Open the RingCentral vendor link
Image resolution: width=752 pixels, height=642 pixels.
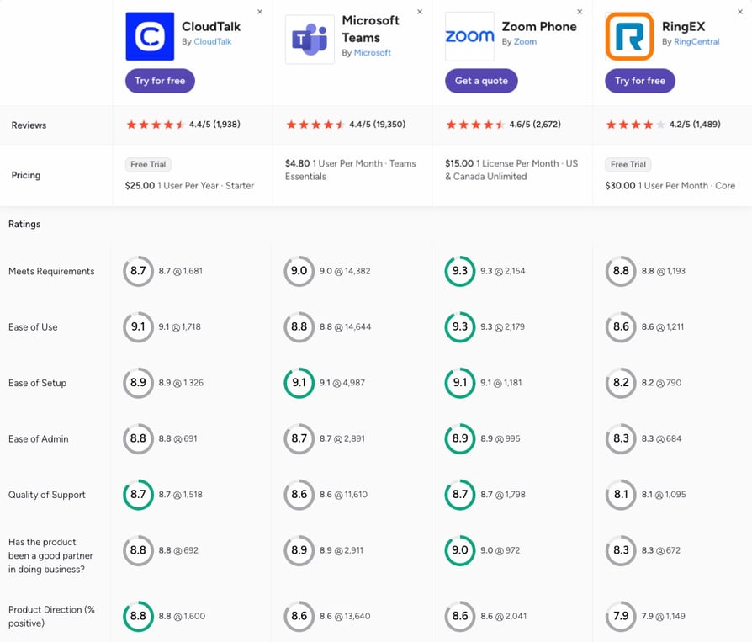(x=696, y=42)
